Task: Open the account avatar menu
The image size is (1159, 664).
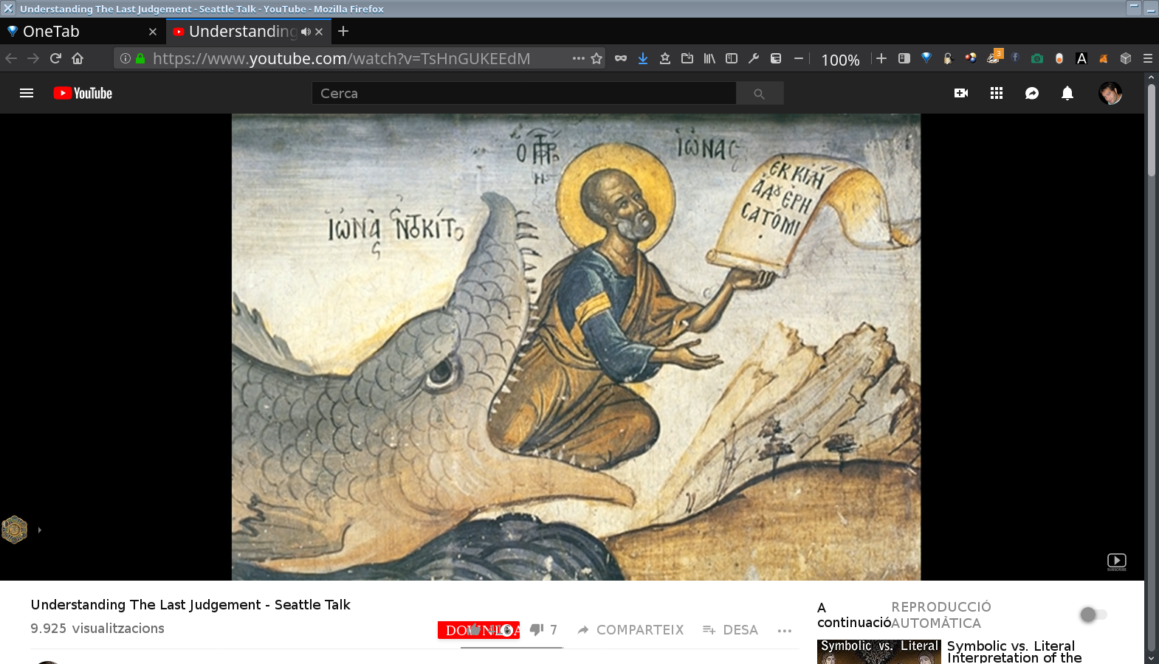Action: [x=1110, y=93]
